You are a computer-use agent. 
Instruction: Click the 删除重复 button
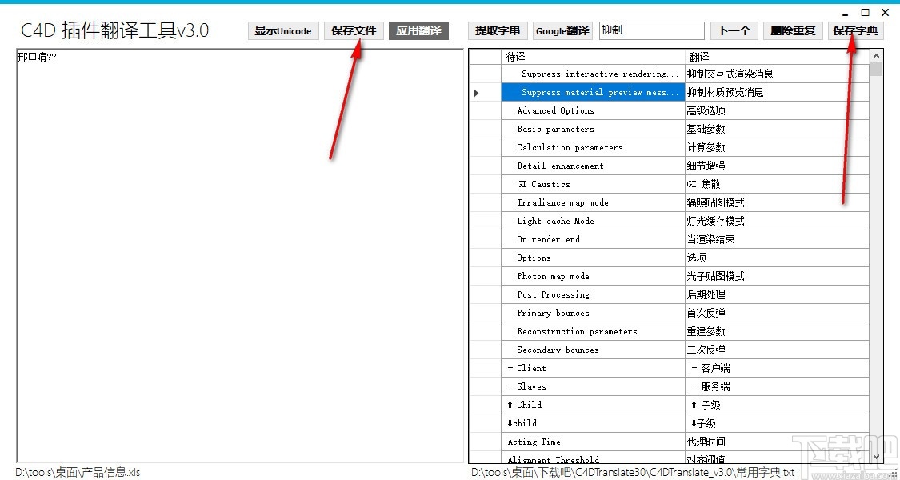tap(794, 31)
